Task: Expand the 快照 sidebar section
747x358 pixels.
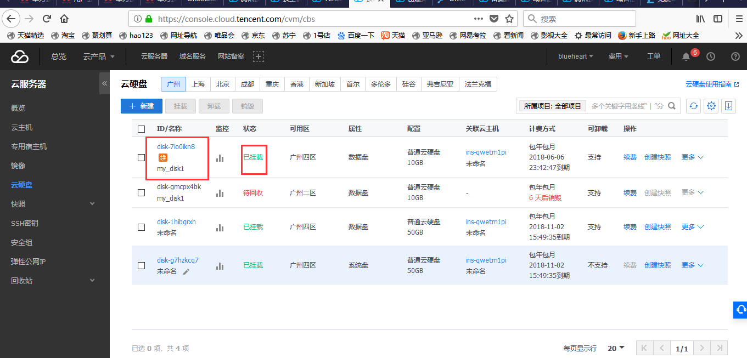Action: [92, 204]
